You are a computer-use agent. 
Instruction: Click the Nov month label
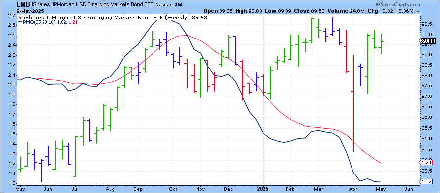201,189
